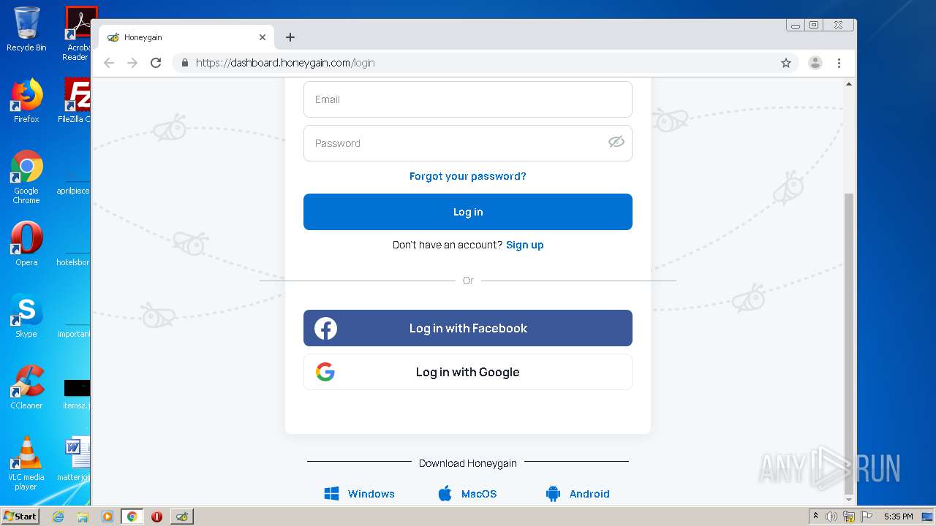Open VLC media player shortcut
This screenshot has width=936, height=526.
click(x=26, y=463)
